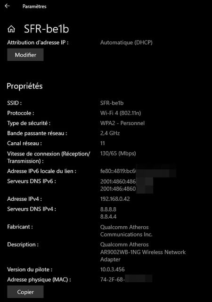The width and height of the screenshot is (212, 302).
Task: Click the Paramètres window title
Action: click(34, 6)
